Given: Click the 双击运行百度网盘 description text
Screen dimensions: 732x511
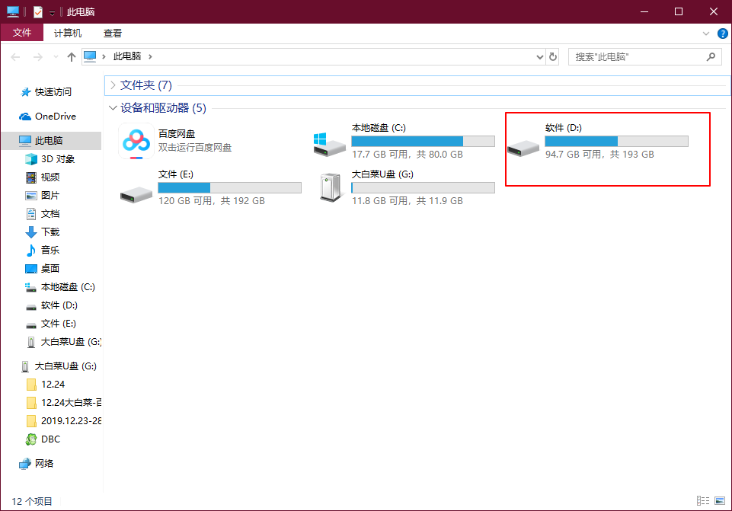Looking at the screenshot, I should 195,148.
